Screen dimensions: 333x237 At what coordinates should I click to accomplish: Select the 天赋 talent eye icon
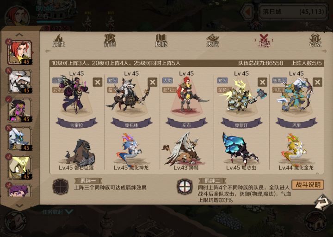(x=212, y=41)
